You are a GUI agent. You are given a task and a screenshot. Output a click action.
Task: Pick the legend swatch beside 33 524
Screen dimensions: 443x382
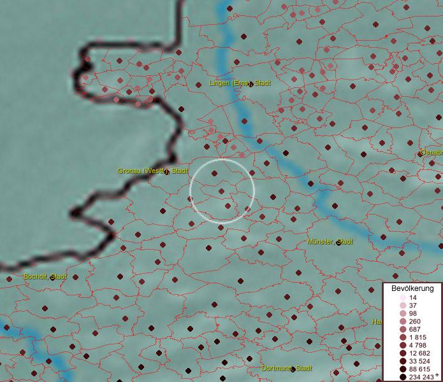pyautogui.click(x=403, y=361)
